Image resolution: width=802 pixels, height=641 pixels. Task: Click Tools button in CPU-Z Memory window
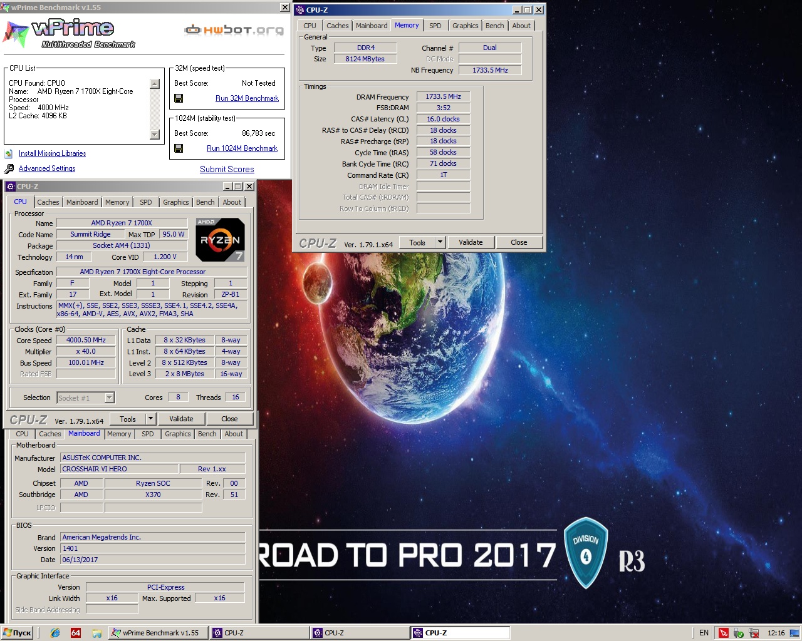tap(417, 242)
